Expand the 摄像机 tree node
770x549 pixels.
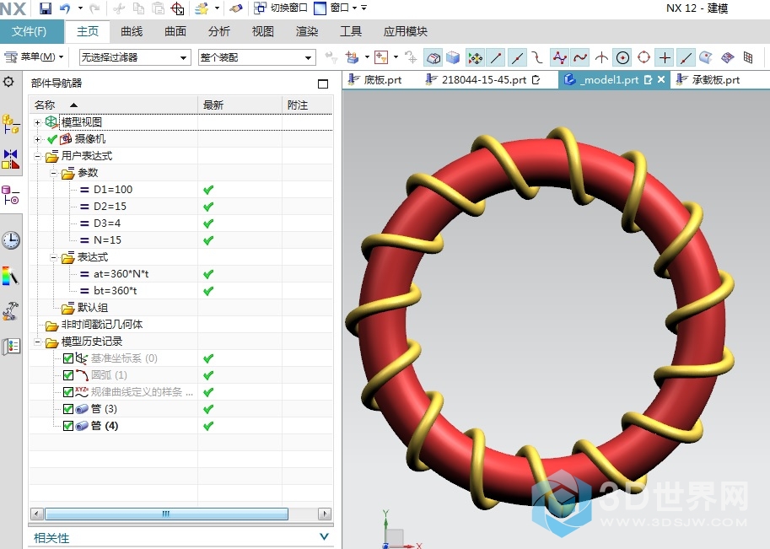[x=37, y=139]
